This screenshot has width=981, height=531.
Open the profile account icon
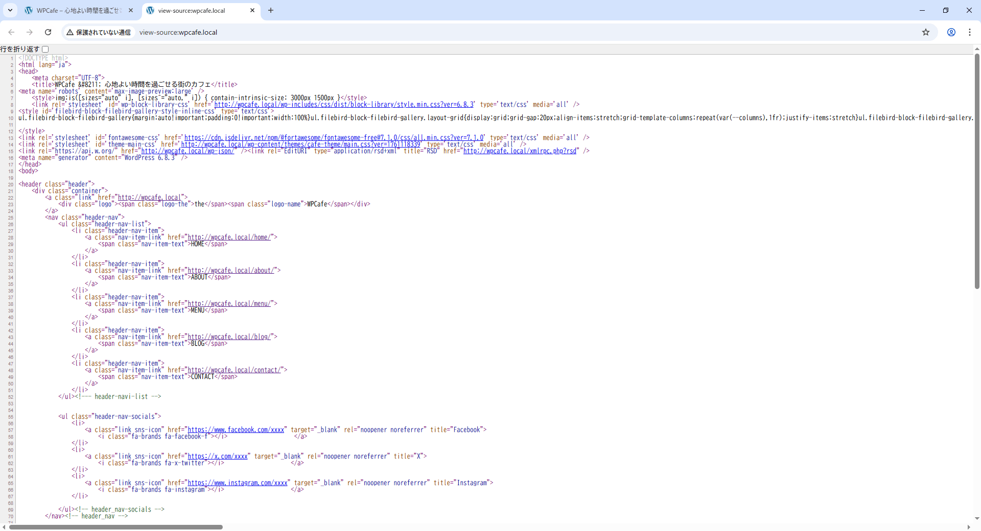(951, 32)
